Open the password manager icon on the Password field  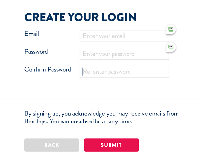pyautogui.click(x=171, y=47)
